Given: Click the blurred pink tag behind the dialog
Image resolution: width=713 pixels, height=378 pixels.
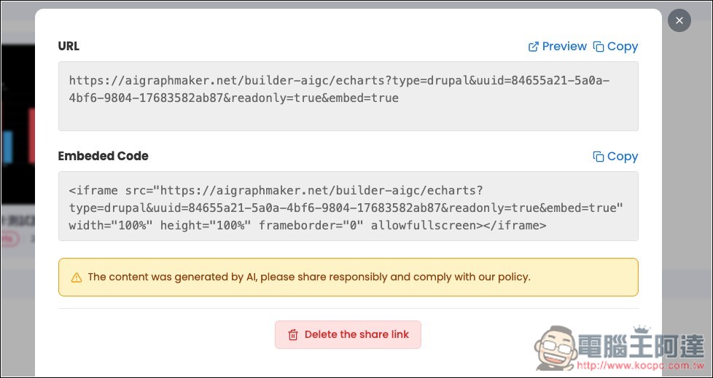Looking at the screenshot, I should tap(9, 239).
